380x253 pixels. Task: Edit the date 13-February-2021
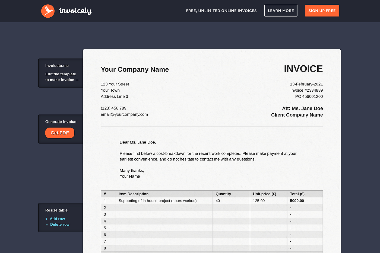[x=306, y=84]
